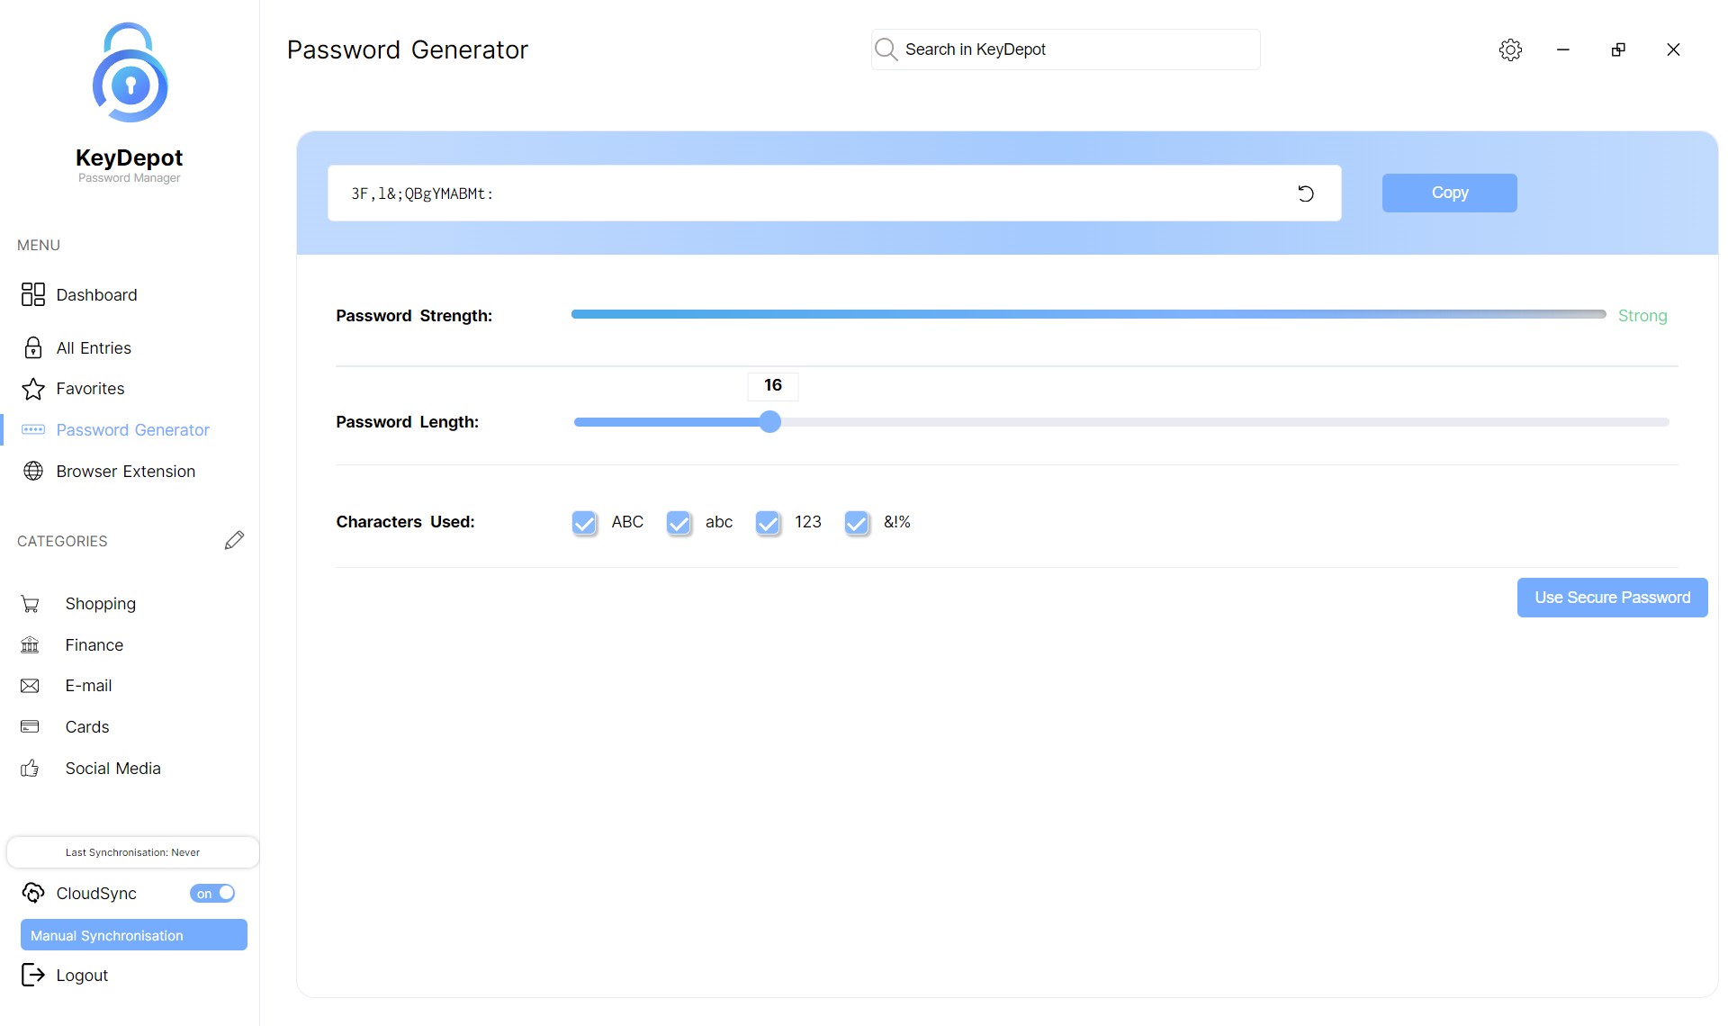Uncheck the &!% symbols checkbox
This screenshot has height=1026, width=1728.
pyautogui.click(x=857, y=523)
